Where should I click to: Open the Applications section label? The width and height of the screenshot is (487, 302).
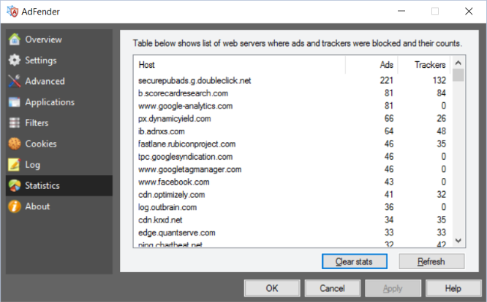click(50, 102)
